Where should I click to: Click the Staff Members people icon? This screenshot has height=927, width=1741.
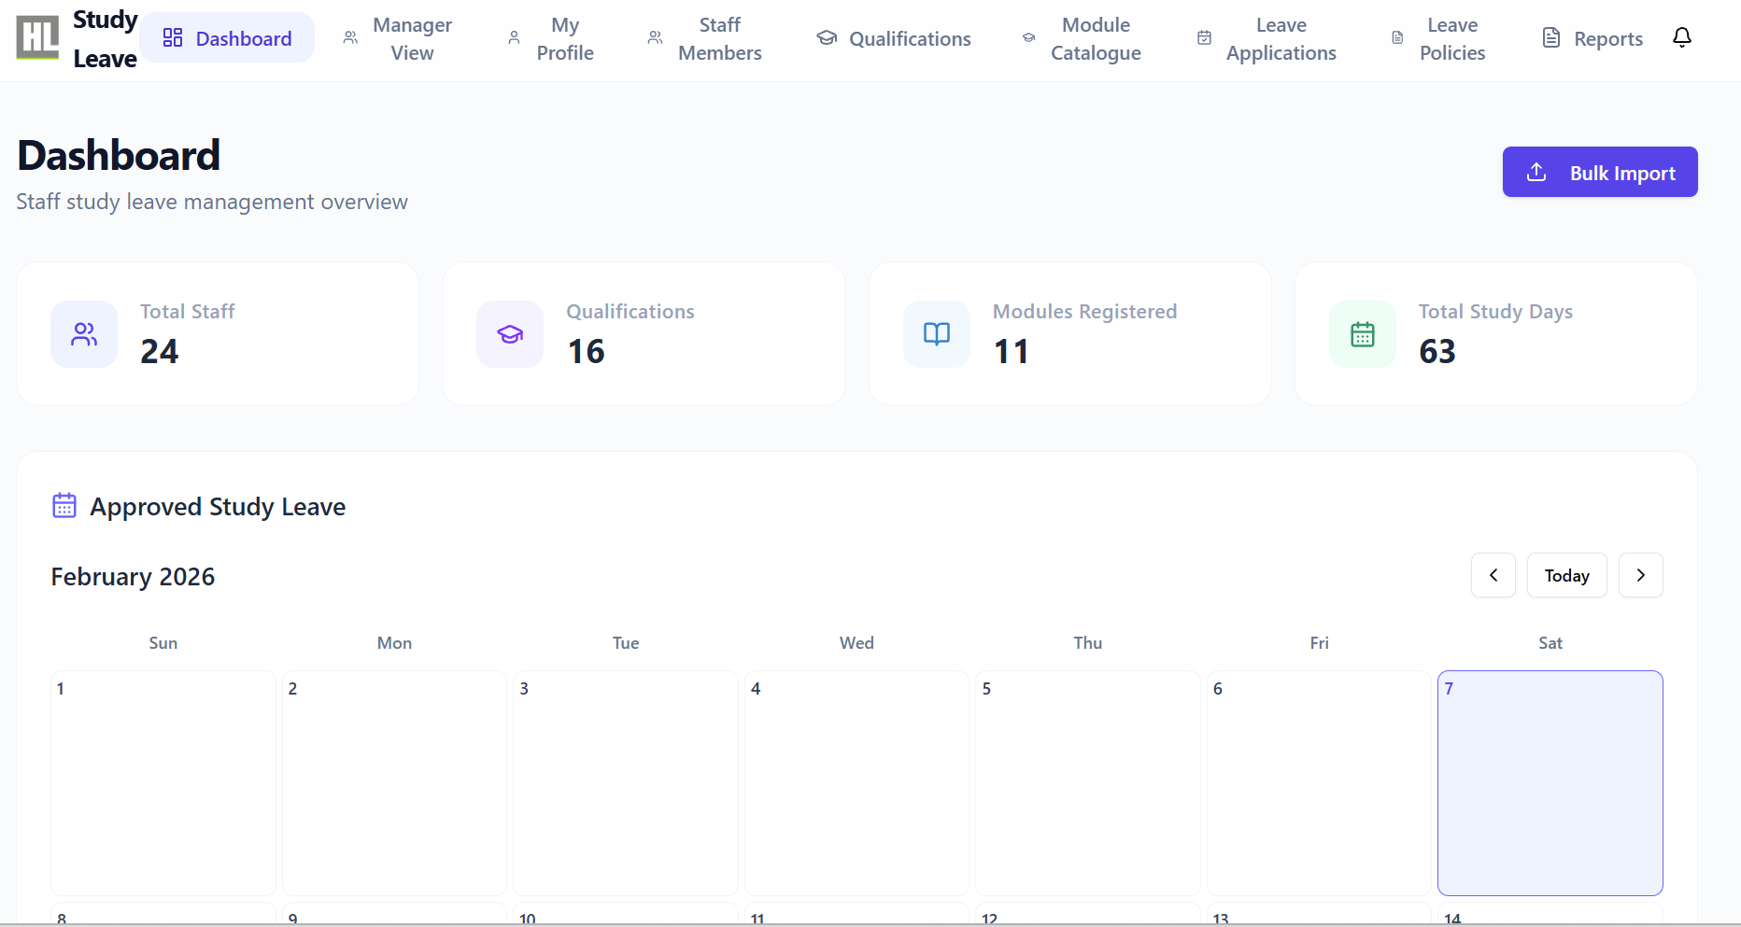pos(656,38)
